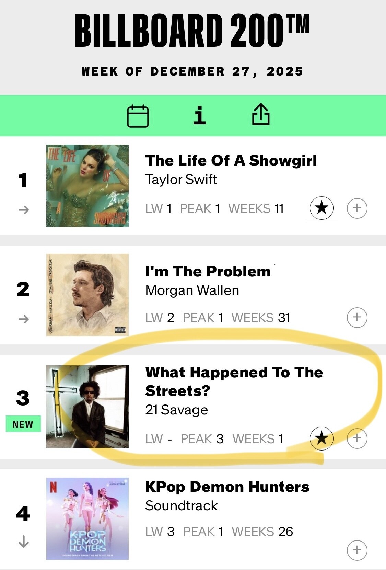Image resolution: width=386 pixels, height=570 pixels.
Task: Expand I'm The Problem details plus button
Action: pos(357,317)
